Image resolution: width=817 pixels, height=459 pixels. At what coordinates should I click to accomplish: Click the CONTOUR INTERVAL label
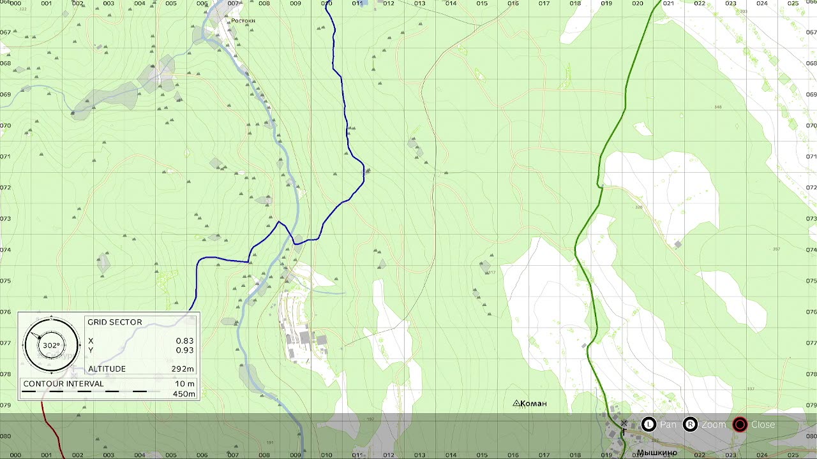(63, 384)
